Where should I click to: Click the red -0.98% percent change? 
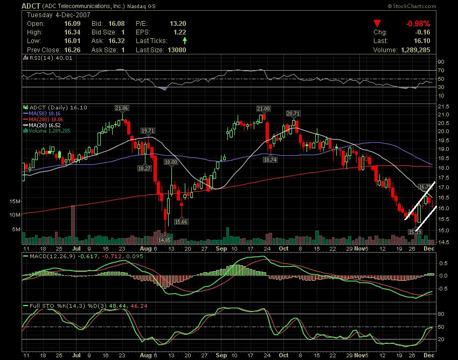pos(418,24)
